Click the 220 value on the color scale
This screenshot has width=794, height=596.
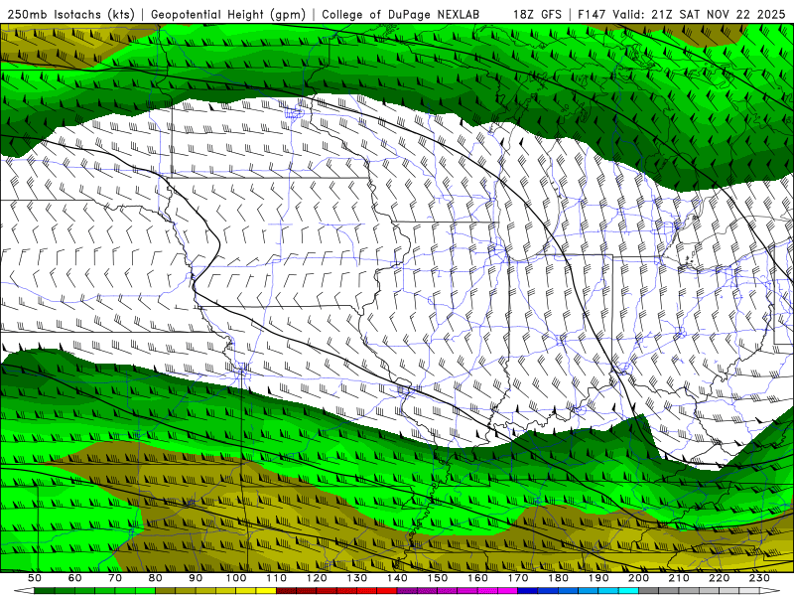(x=720, y=578)
